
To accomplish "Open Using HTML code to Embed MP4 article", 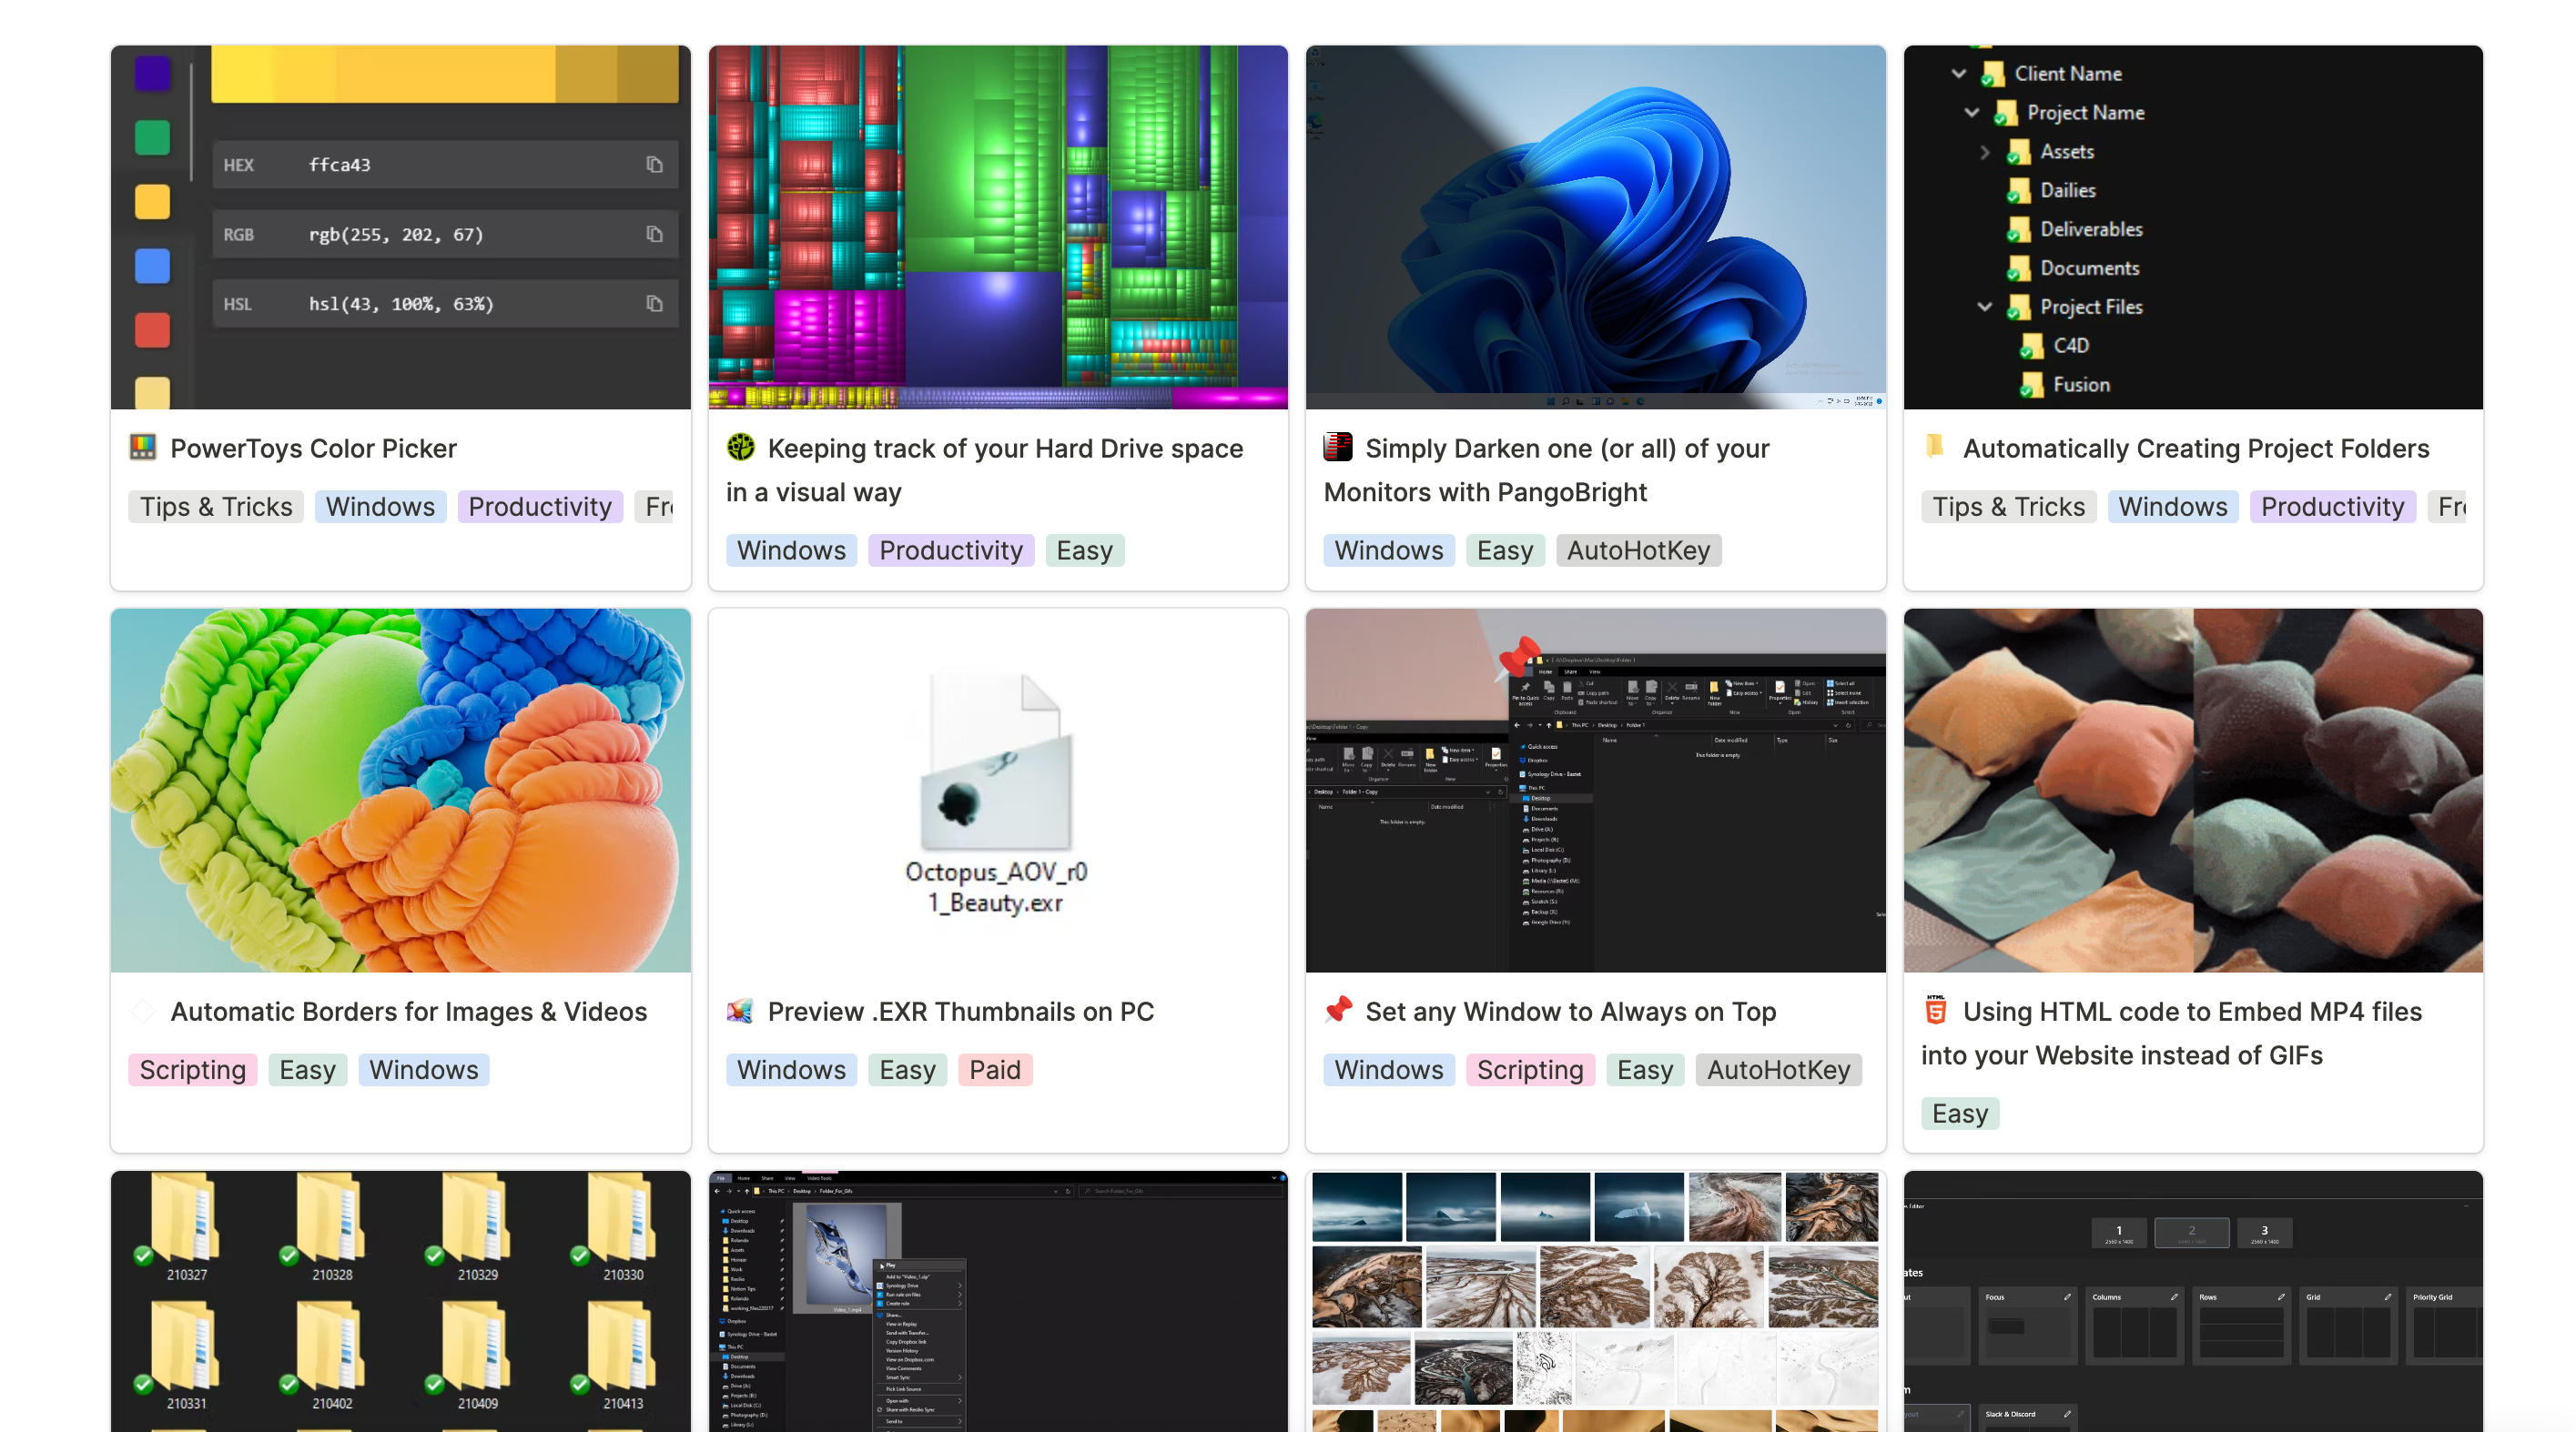I will tap(2171, 1034).
